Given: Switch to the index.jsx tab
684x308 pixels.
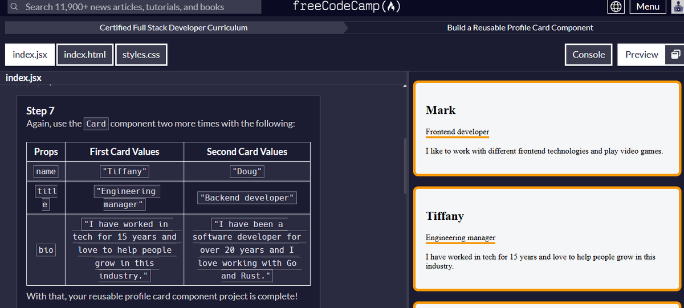Looking at the screenshot, I should click(30, 55).
